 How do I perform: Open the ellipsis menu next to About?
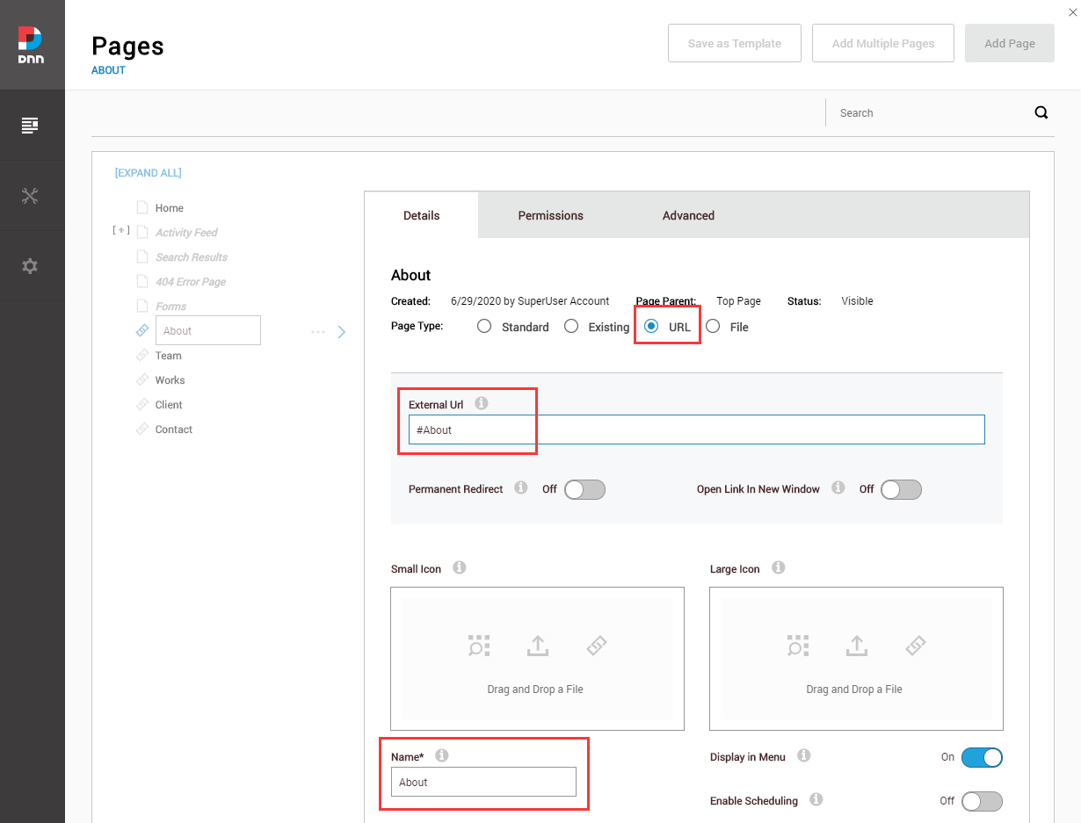[317, 330]
